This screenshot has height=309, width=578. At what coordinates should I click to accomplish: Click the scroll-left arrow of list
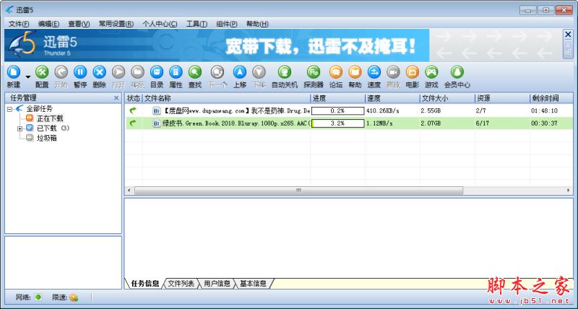coord(129,191)
